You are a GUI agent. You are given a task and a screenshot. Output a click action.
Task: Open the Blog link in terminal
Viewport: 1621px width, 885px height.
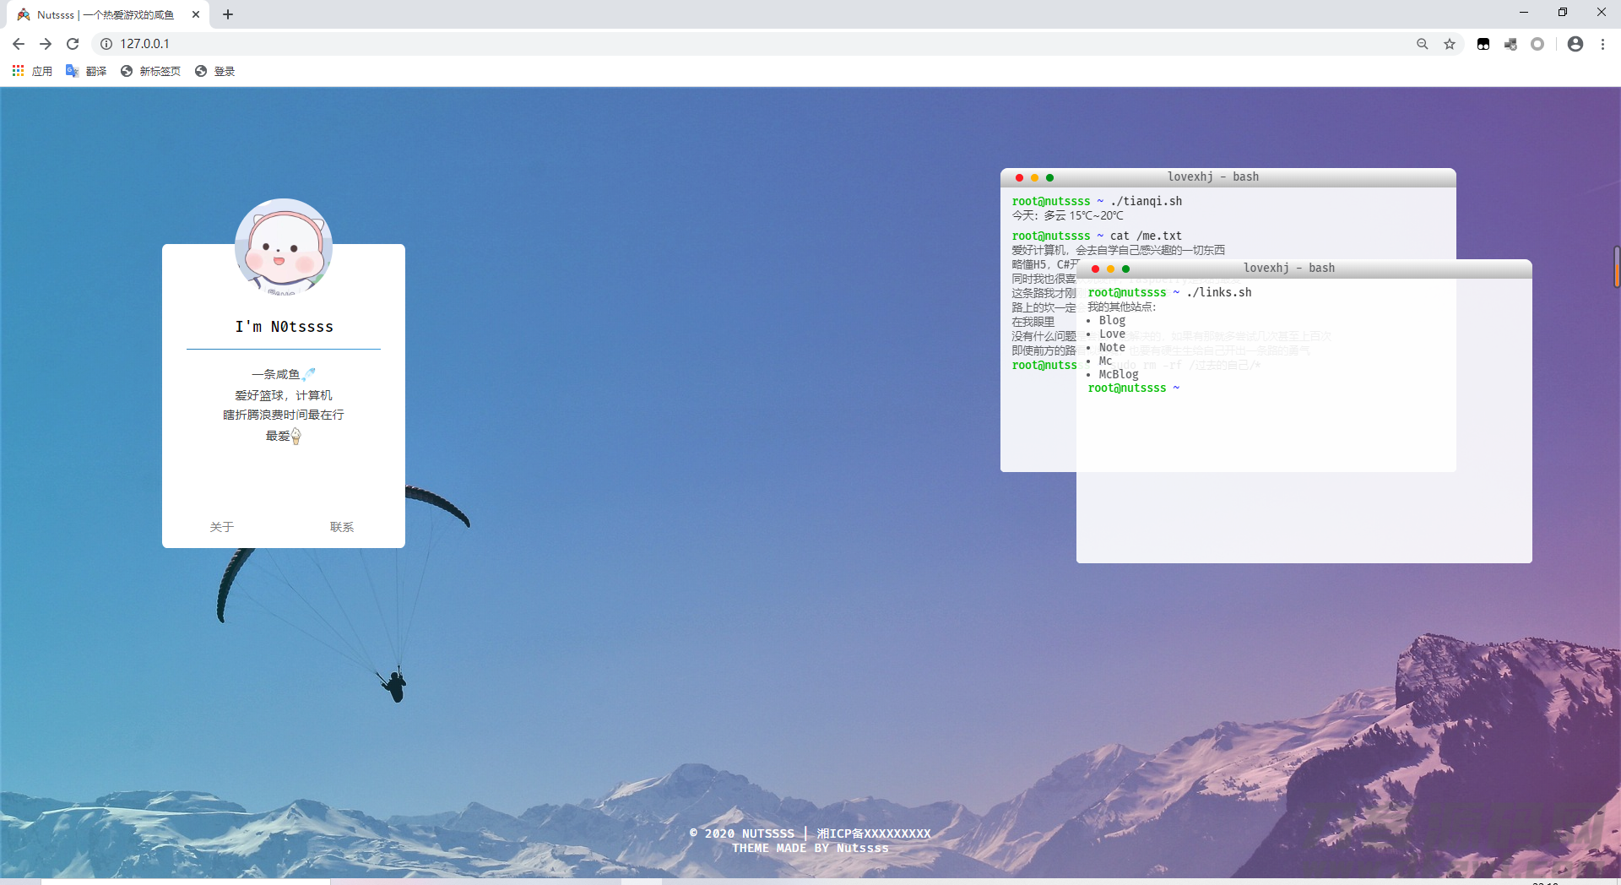(x=1112, y=320)
